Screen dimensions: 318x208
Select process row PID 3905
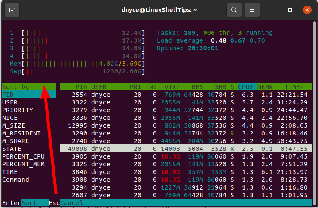pos(186,156)
